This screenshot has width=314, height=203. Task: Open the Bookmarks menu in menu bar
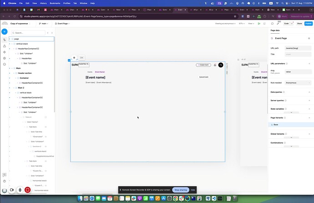55,3
